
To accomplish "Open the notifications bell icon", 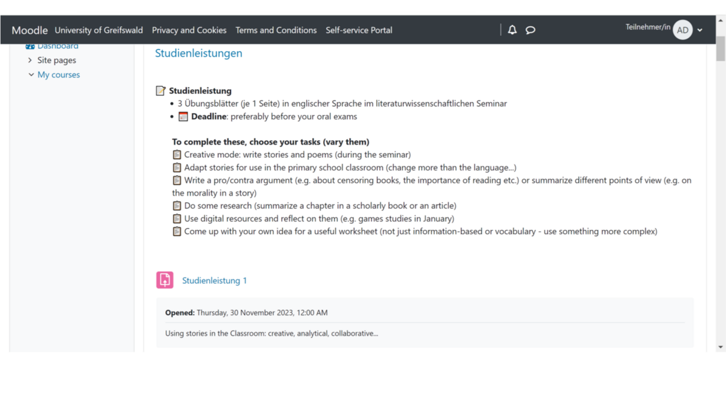I will [512, 30].
